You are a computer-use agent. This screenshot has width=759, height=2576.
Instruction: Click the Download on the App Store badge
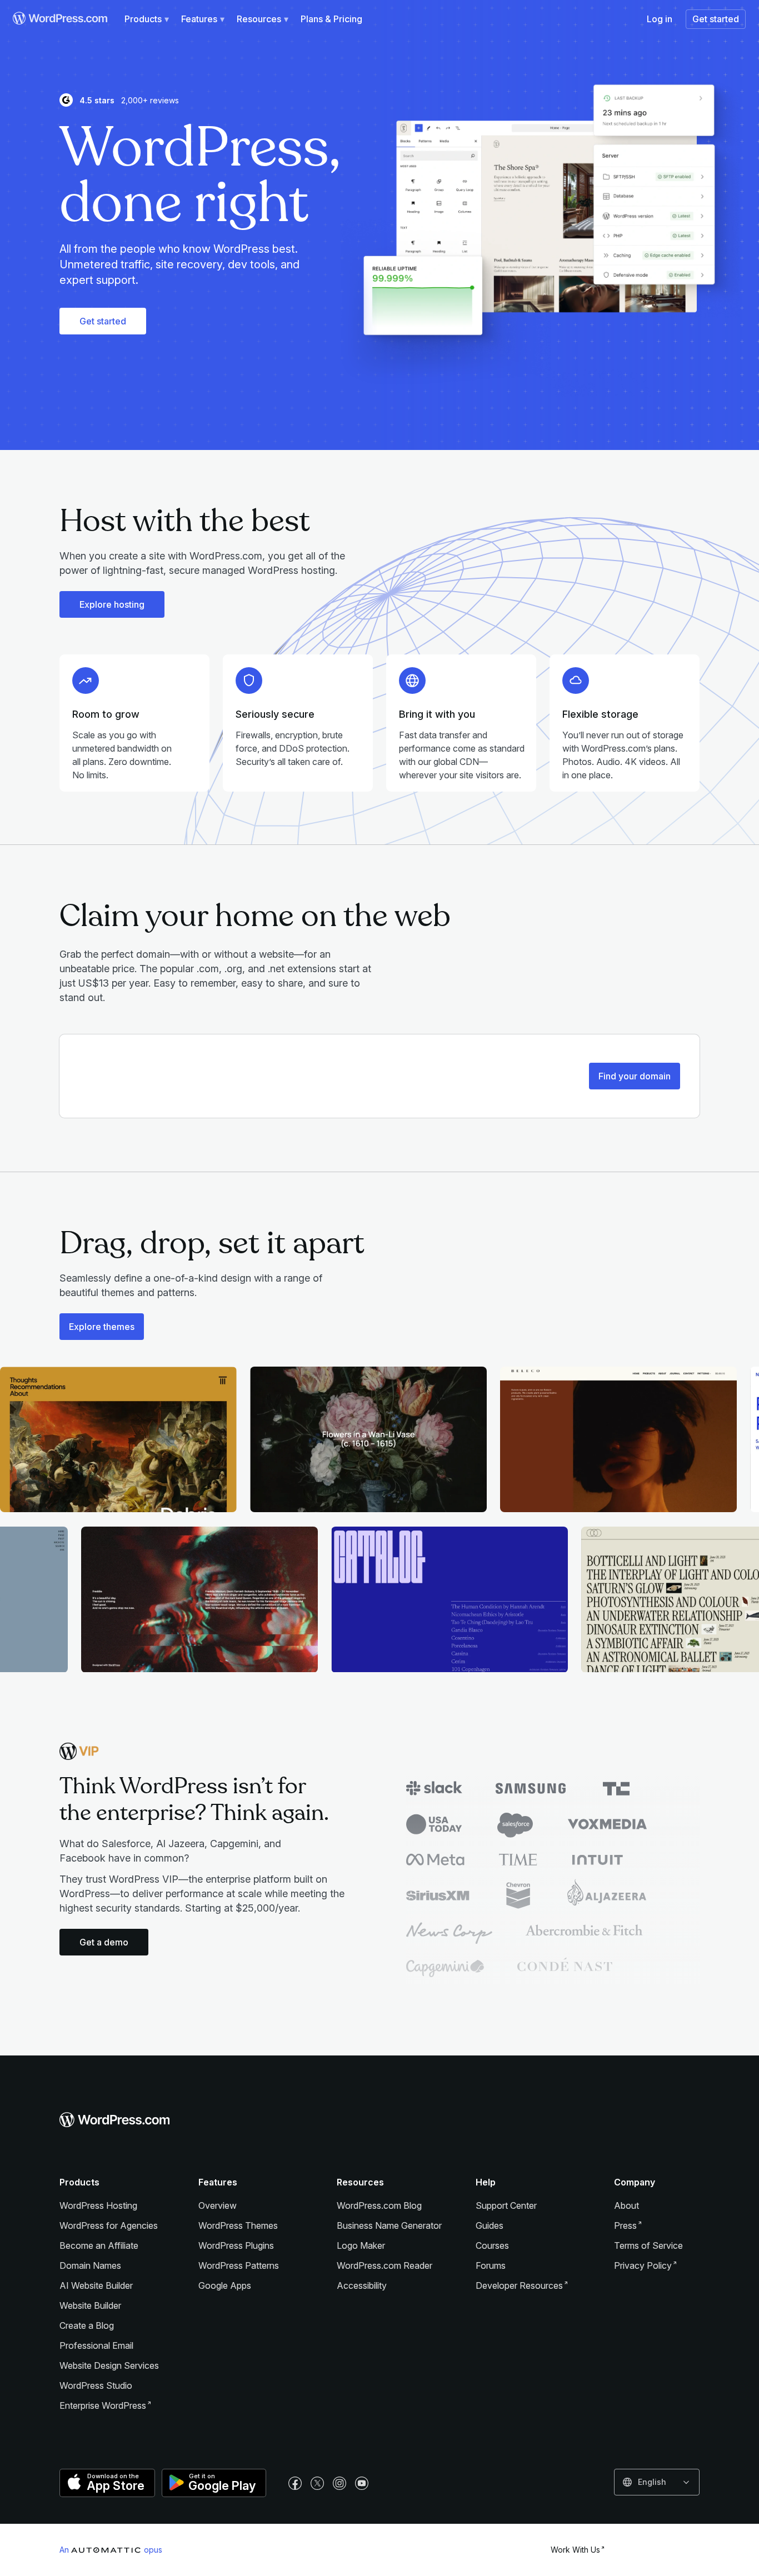coord(107,2482)
